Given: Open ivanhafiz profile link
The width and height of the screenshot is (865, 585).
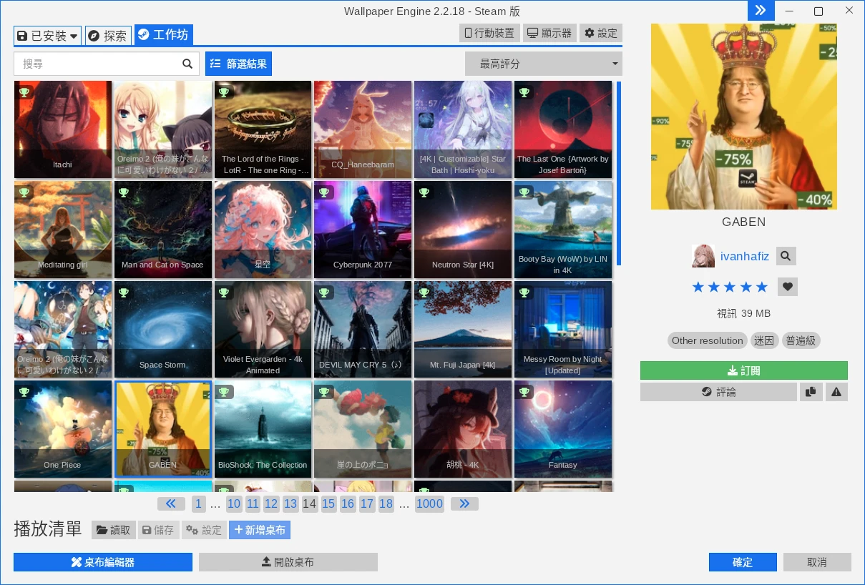Looking at the screenshot, I should pos(745,255).
